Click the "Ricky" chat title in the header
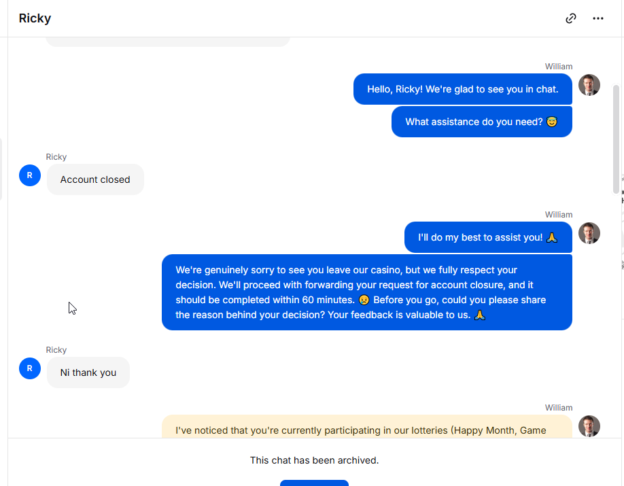Screen dimensions: 624x486 click(35, 18)
